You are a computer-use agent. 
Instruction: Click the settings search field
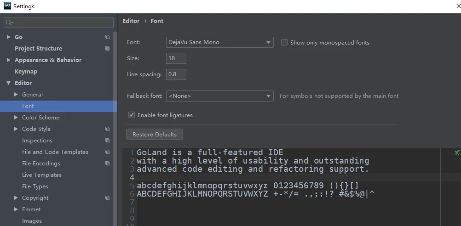[x=58, y=23]
